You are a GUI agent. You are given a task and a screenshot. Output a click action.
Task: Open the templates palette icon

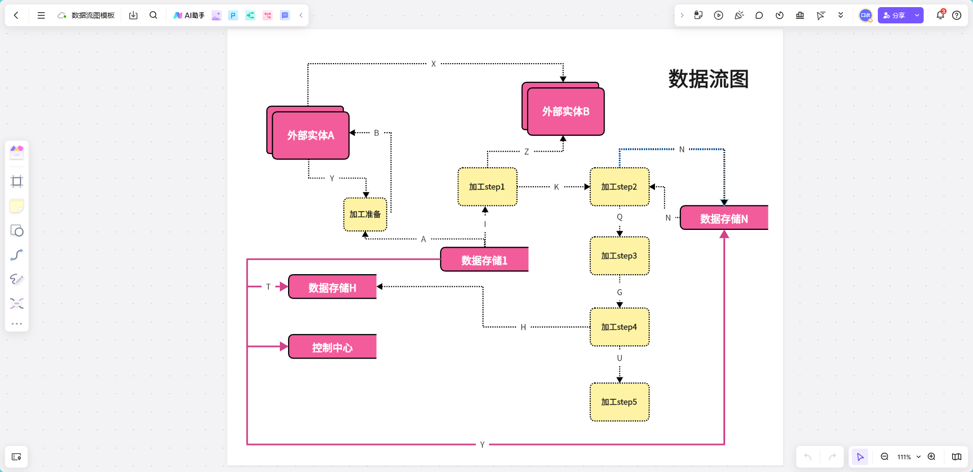(x=17, y=152)
